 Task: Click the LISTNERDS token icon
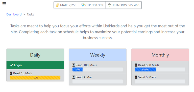[x=109, y=5]
